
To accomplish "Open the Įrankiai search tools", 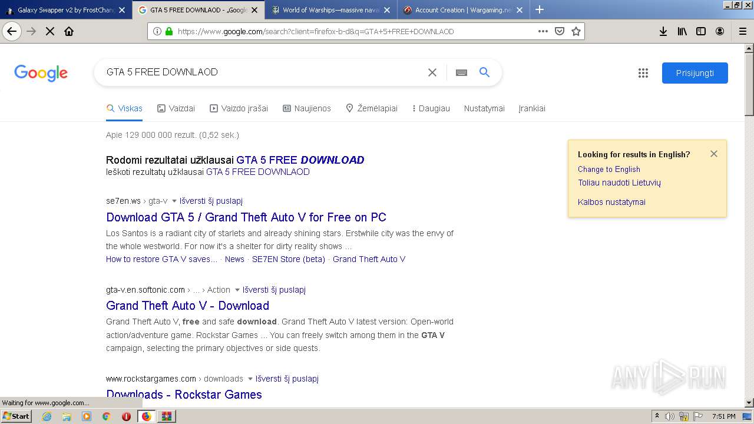I will pyautogui.click(x=532, y=108).
